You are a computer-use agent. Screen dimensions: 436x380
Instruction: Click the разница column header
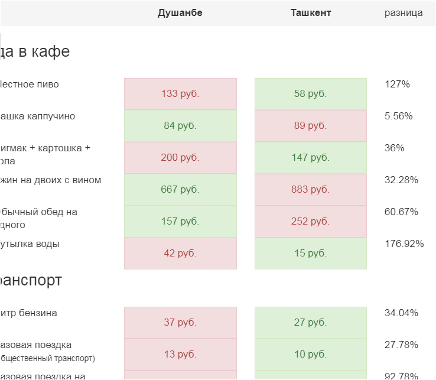coord(404,13)
